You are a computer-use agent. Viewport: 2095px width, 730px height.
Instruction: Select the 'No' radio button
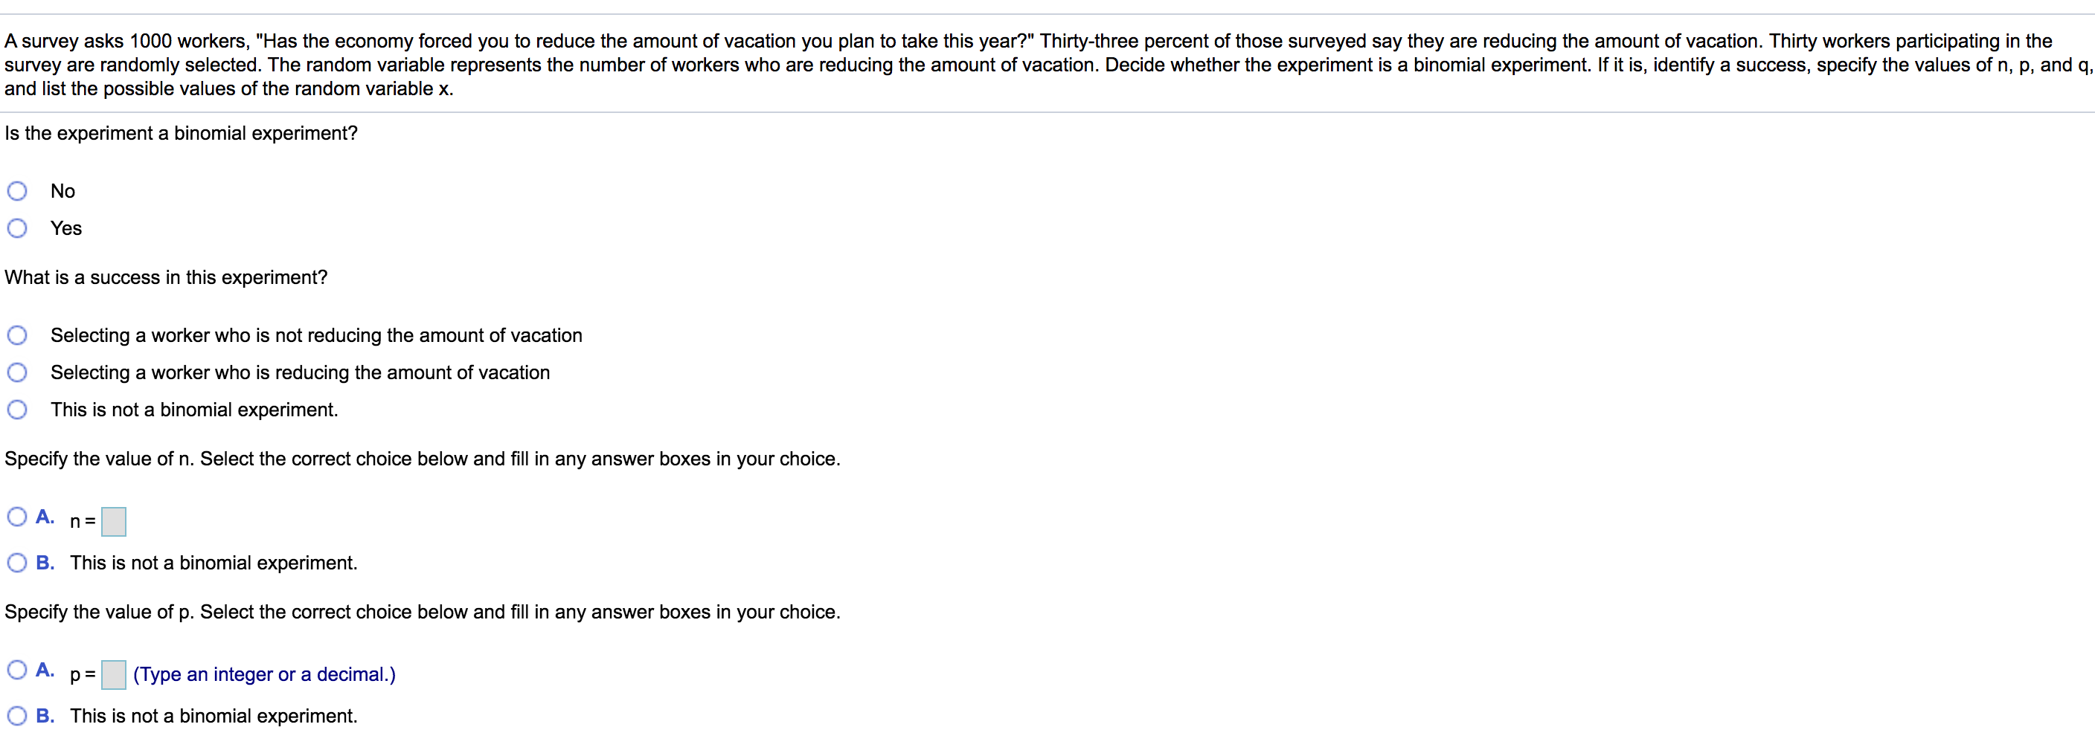17,191
